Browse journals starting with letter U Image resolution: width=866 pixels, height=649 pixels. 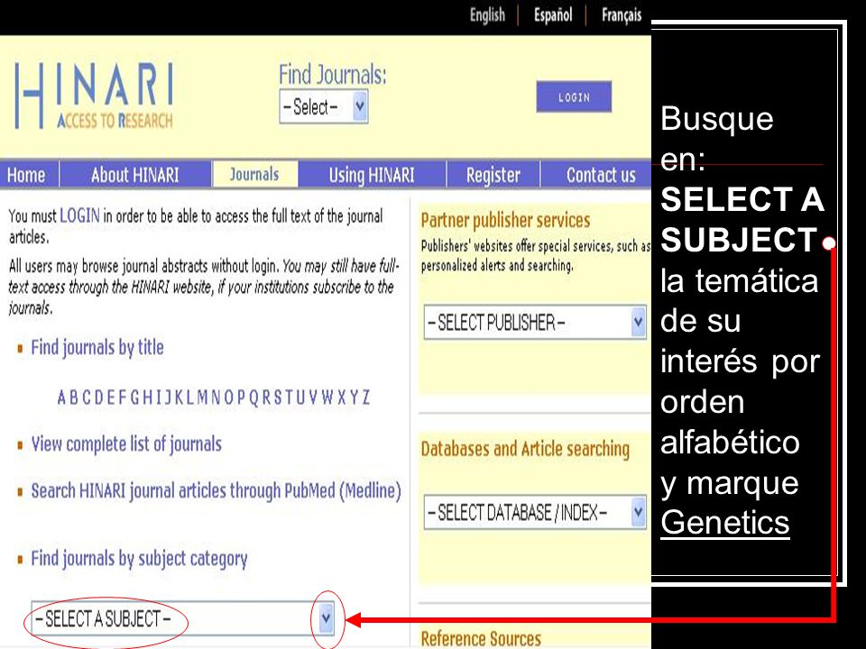300,398
